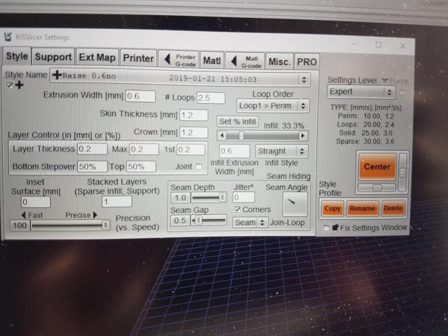Switch to the Style tab

[17, 56]
